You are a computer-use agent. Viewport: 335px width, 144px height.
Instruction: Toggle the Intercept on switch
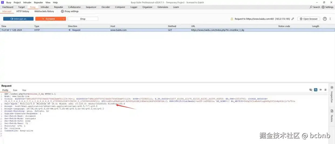tap(18, 19)
